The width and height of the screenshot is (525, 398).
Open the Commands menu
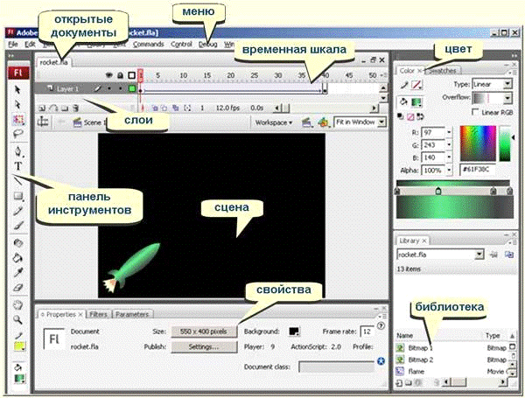pyautogui.click(x=149, y=45)
